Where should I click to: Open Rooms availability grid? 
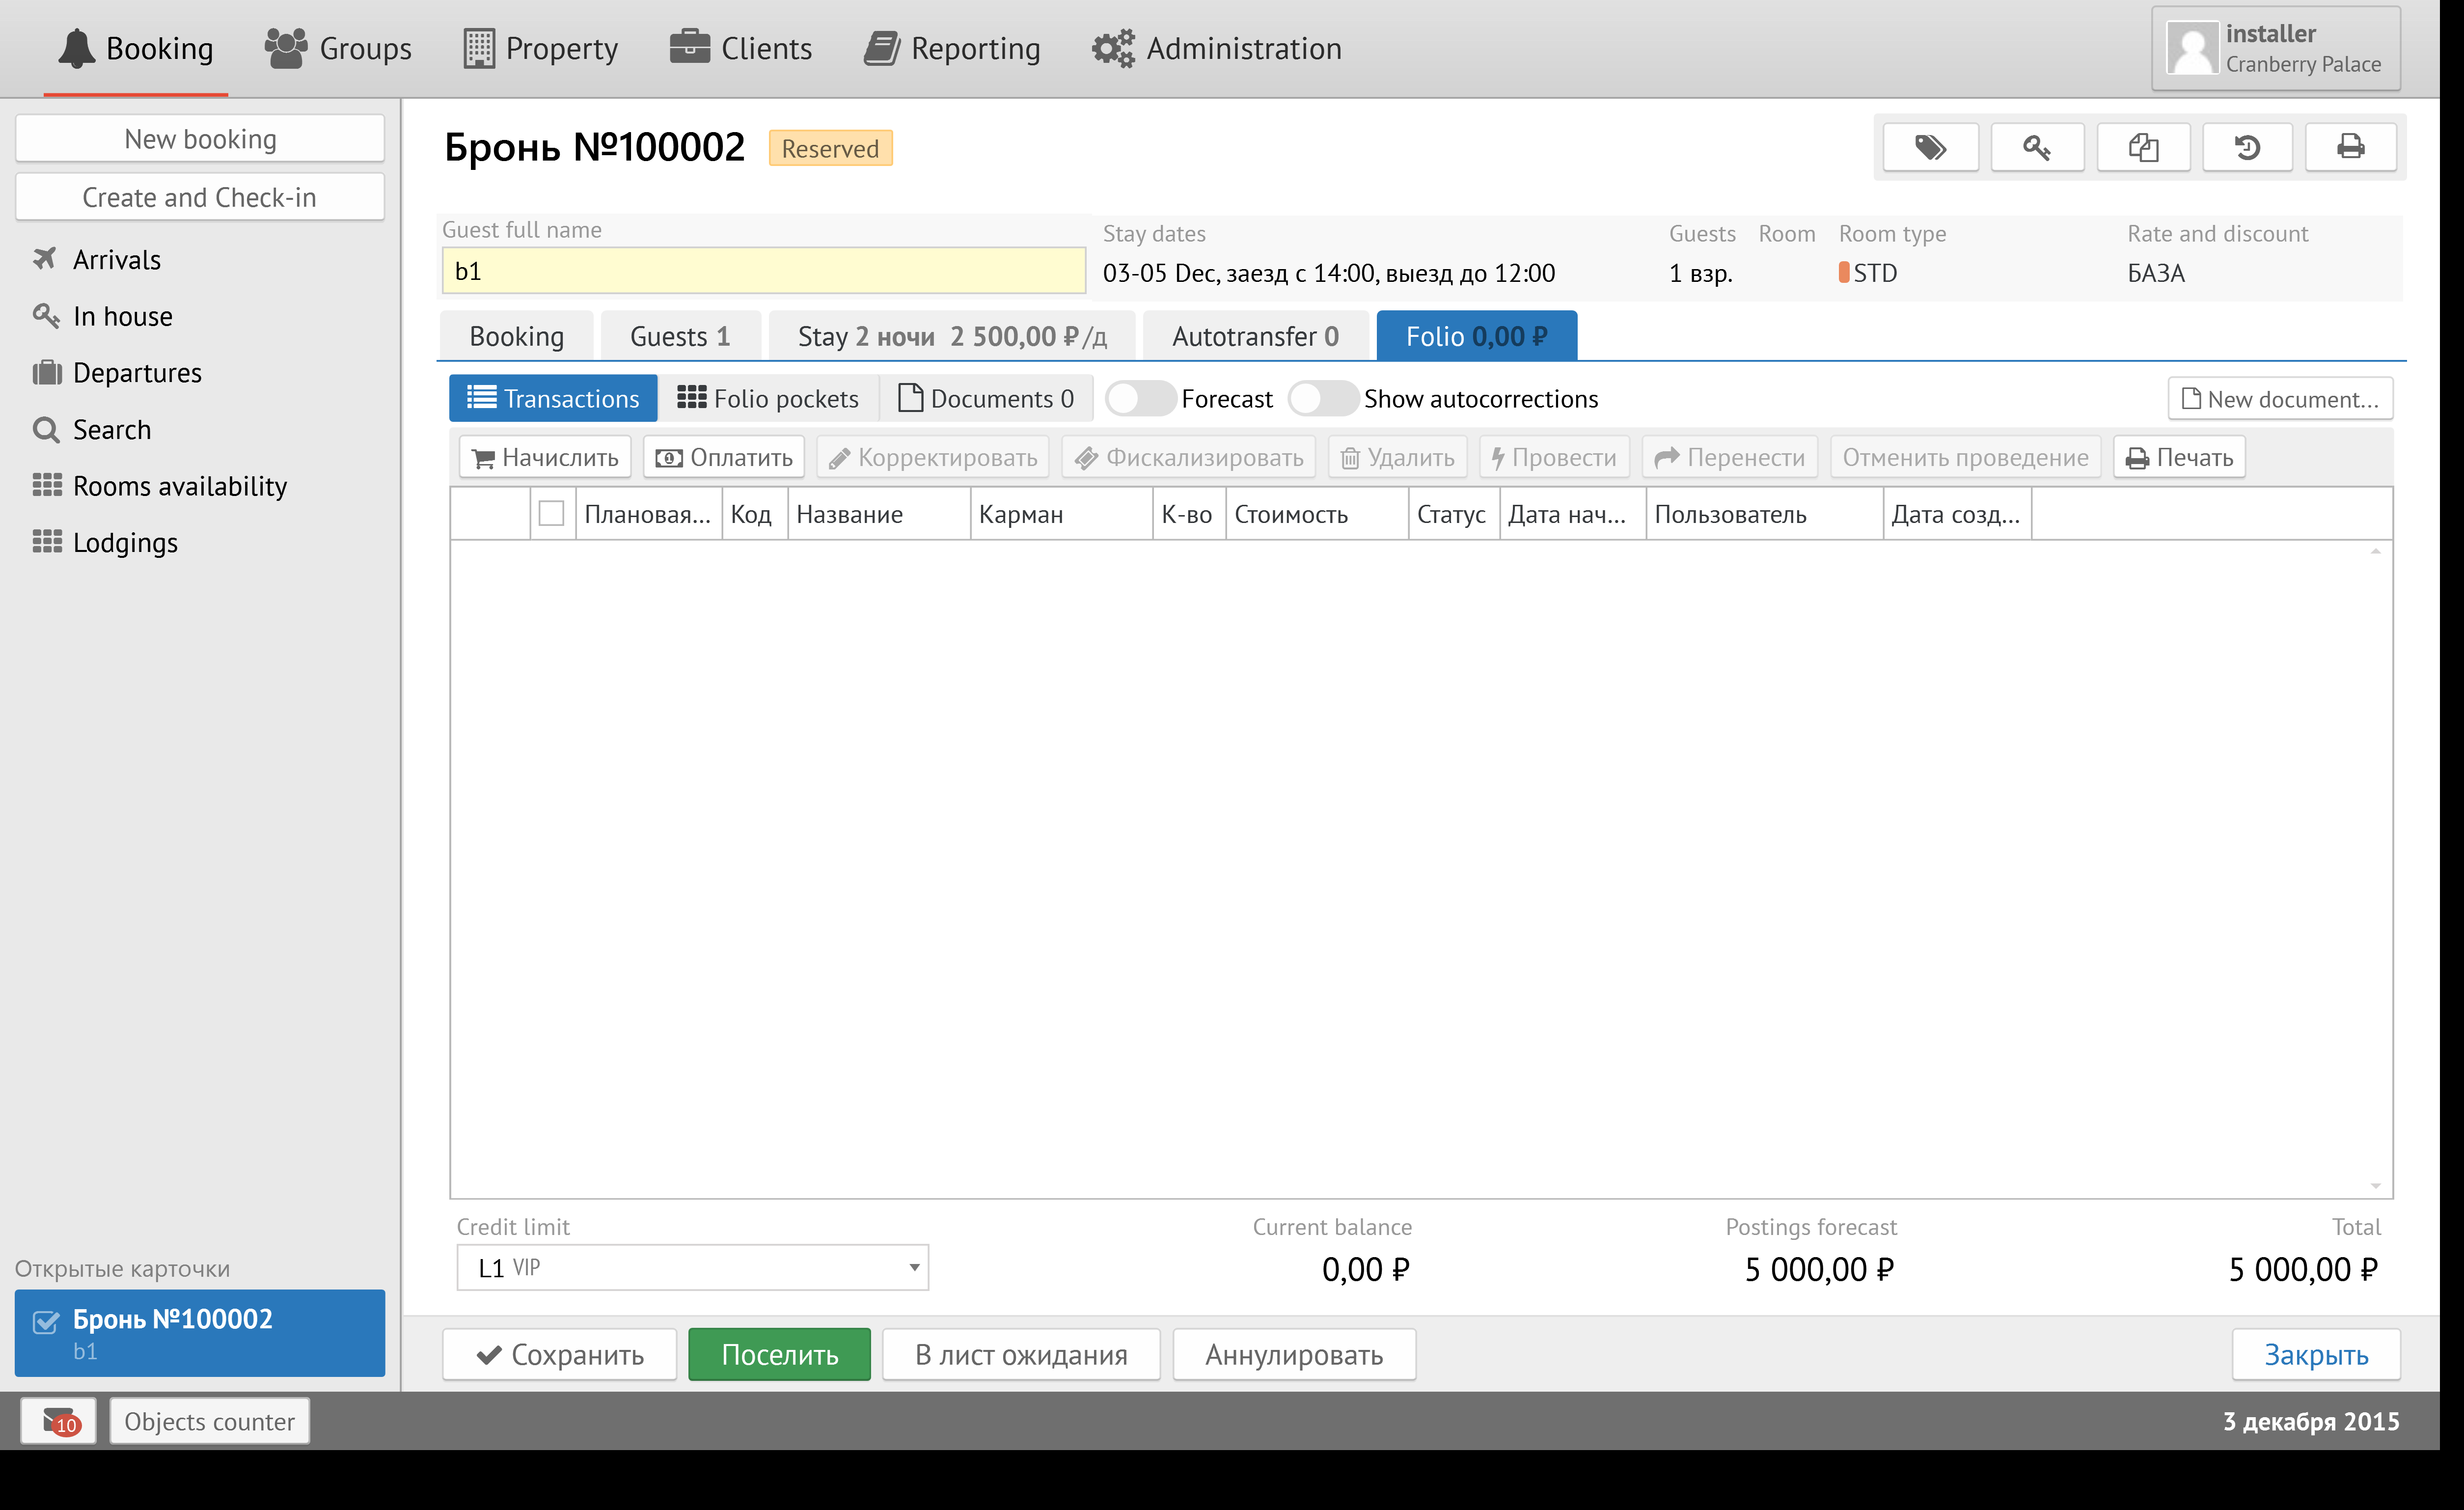point(179,486)
